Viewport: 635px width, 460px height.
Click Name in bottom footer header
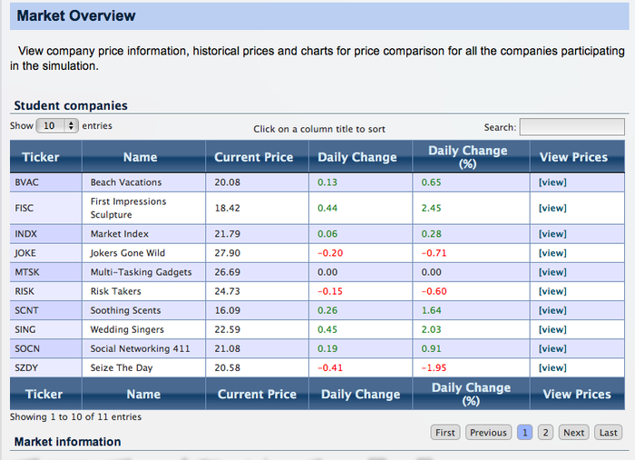[143, 394]
